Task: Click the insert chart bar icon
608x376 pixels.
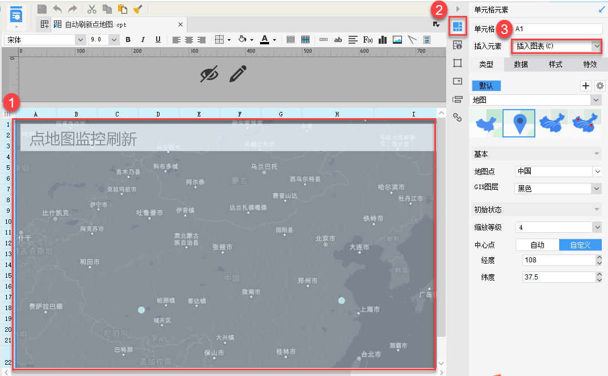Action: [383, 40]
